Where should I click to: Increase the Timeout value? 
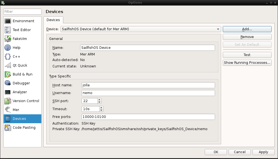pos(101,108)
